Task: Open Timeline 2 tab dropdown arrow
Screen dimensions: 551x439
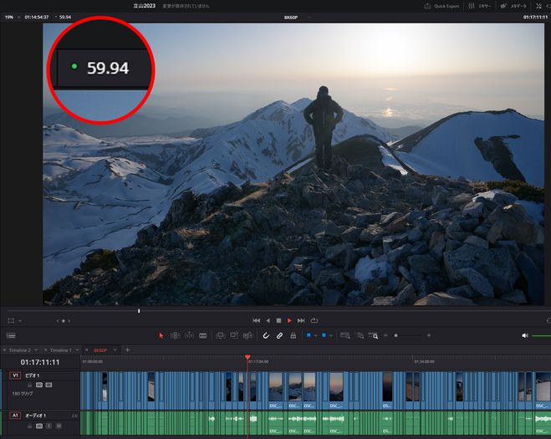Action: click(x=36, y=350)
